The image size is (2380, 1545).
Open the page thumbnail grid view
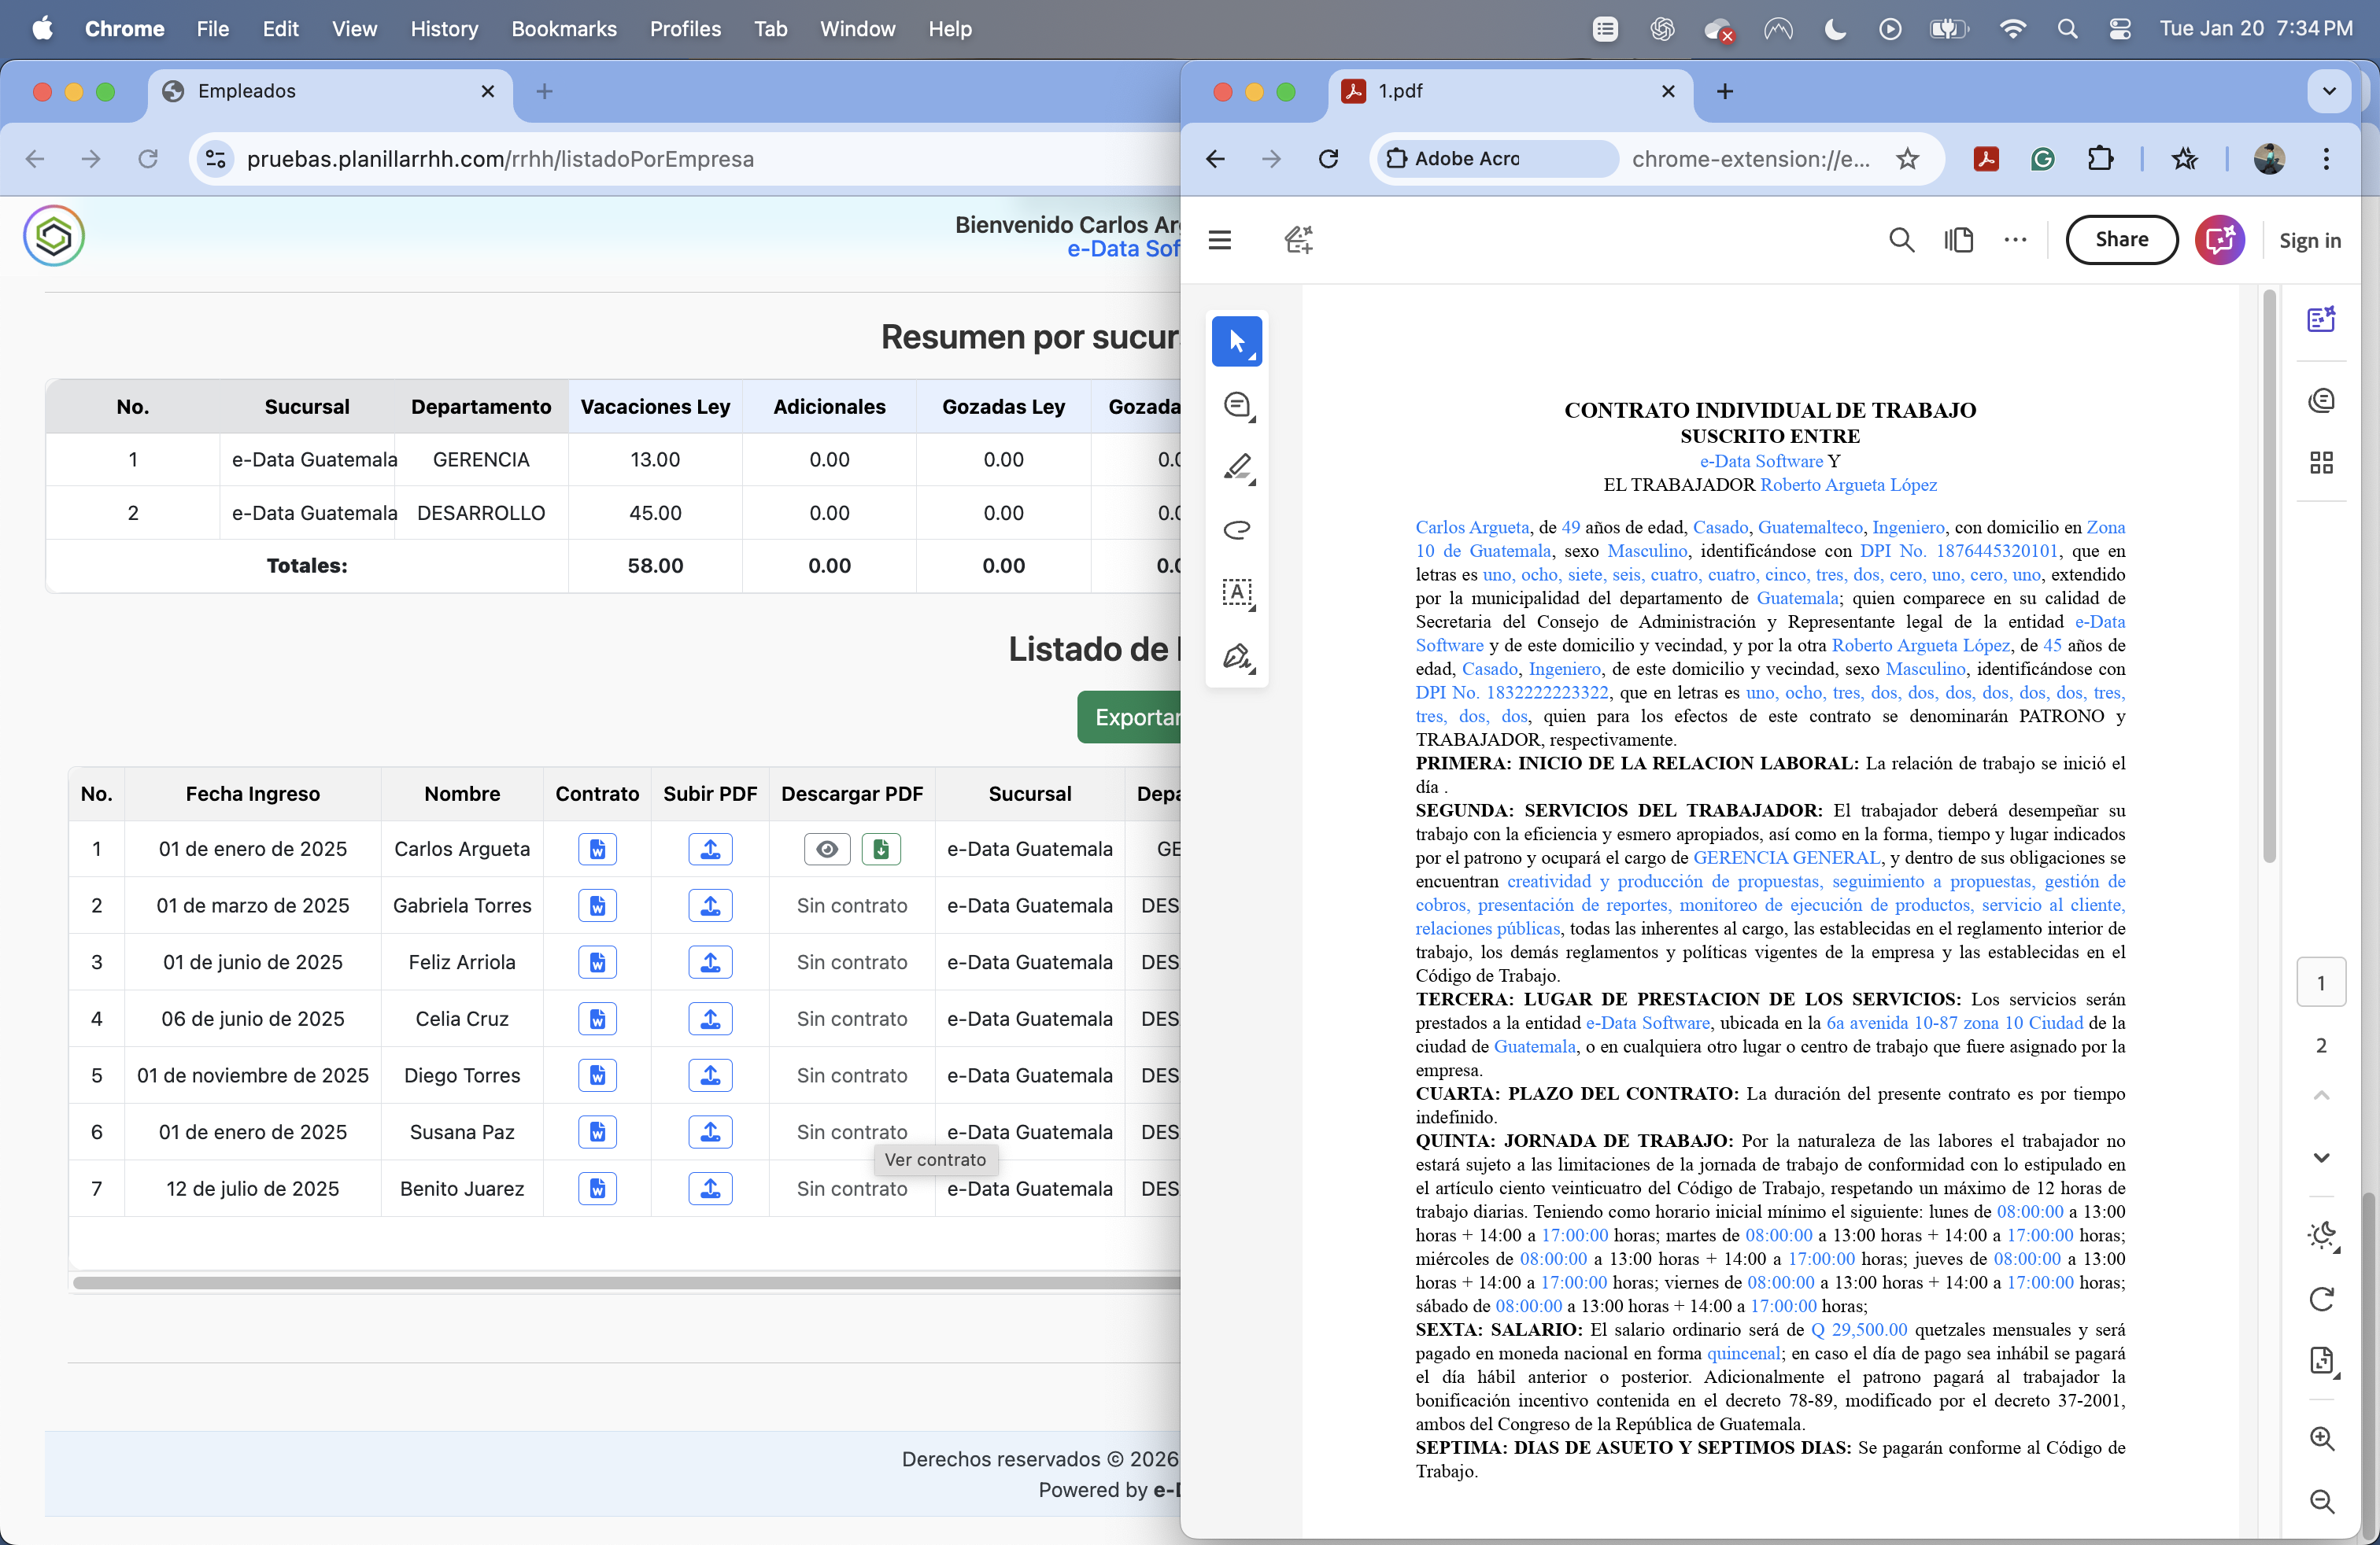coord(2322,463)
